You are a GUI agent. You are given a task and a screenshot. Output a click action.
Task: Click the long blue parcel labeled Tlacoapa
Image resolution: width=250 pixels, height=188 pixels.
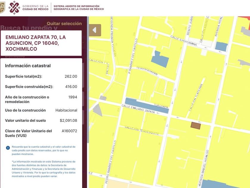[147, 106]
